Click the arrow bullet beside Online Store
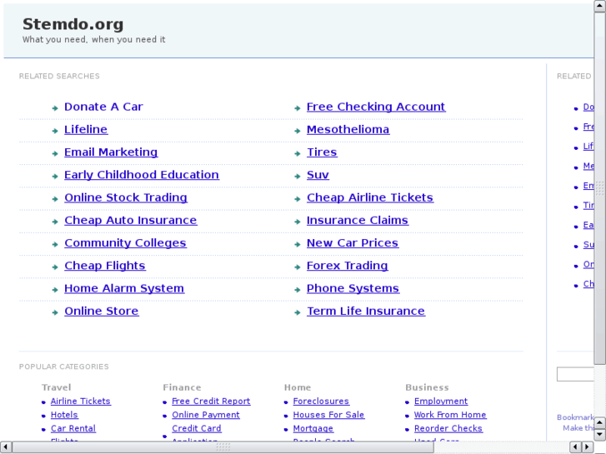This screenshot has width=606, height=454. [55, 312]
